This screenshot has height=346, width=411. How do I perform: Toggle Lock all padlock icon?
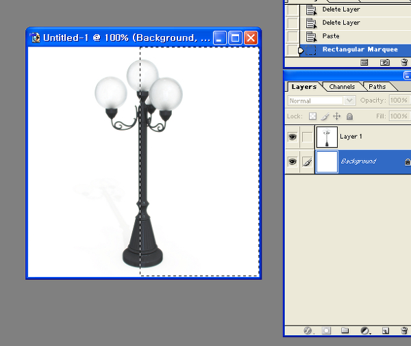pyautogui.click(x=349, y=116)
